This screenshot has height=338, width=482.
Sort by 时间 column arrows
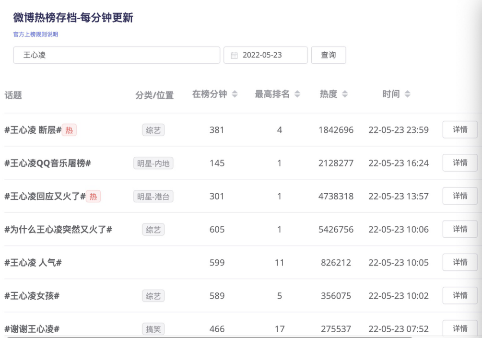[407, 94]
